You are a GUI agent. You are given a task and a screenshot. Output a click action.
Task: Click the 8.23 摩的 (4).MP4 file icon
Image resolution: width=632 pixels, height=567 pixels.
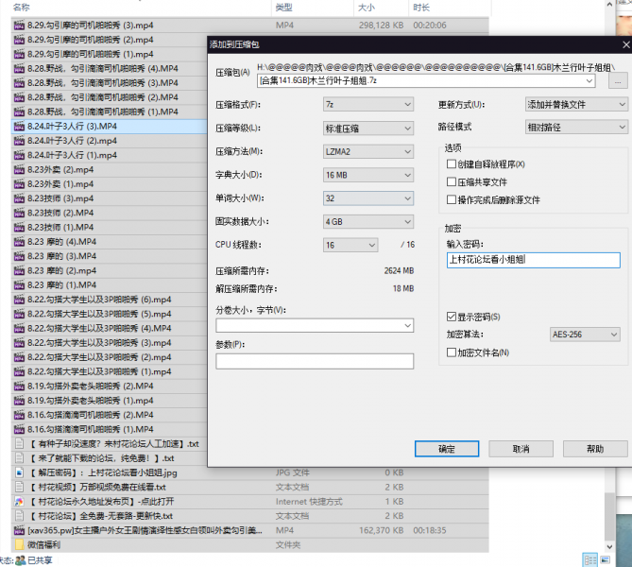click(20, 242)
